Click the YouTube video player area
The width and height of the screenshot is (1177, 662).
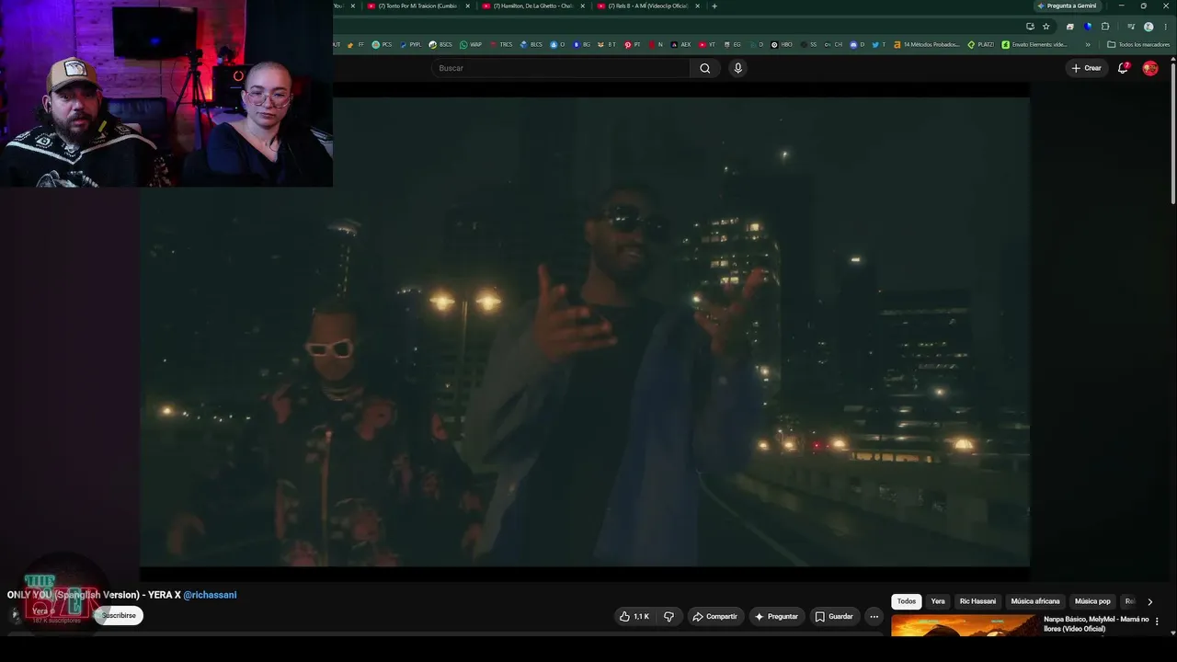[x=585, y=332]
